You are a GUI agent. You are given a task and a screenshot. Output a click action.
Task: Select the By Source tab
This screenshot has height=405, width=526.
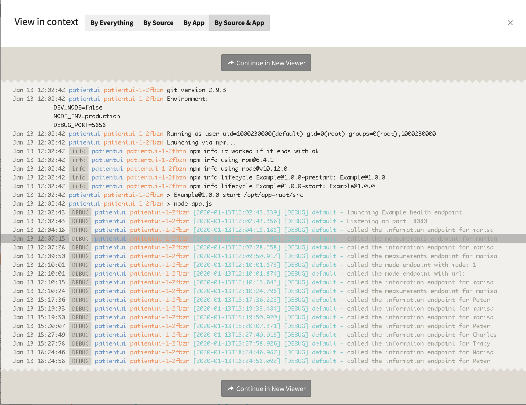tap(158, 23)
